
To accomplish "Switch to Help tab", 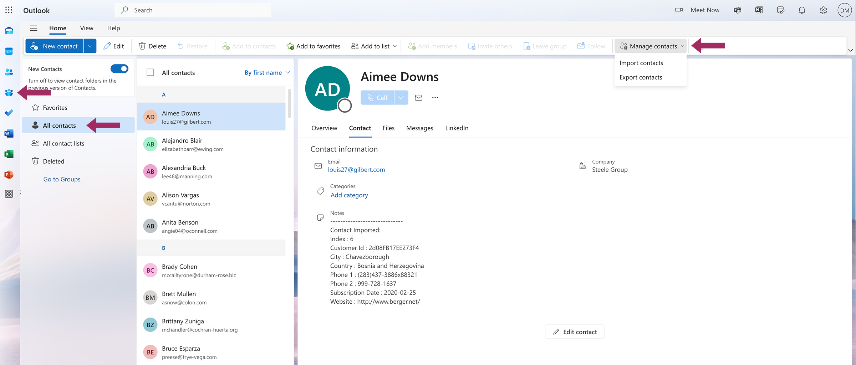I will point(113,28).
